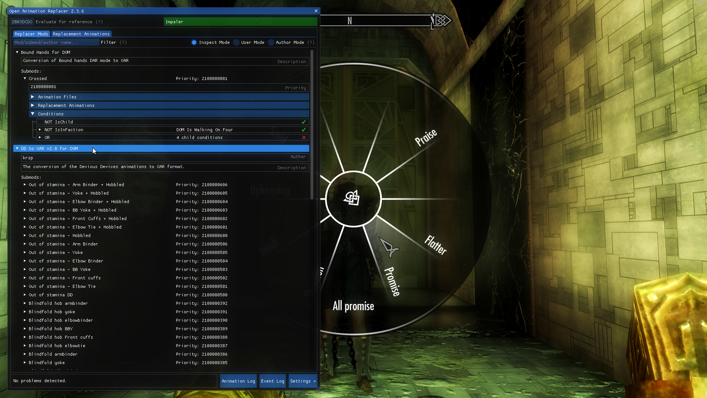This screenshot has width=707, height=398.
Task: Click the green checkmark on NOT IsInFaction row
Action: pos(304,130)
